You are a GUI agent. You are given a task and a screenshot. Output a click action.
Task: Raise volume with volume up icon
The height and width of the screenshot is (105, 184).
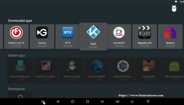[x=117, y=102]
